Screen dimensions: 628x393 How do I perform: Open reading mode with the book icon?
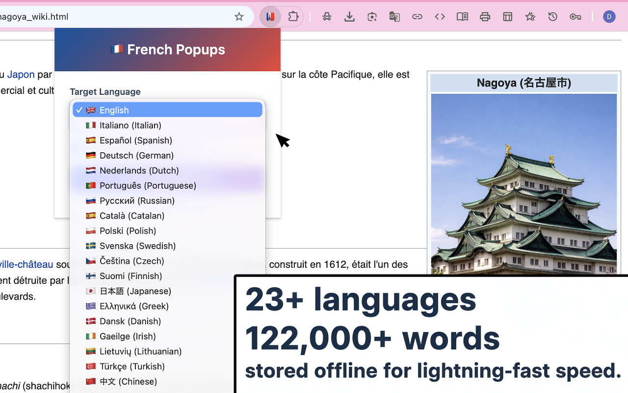click(462, 17)
